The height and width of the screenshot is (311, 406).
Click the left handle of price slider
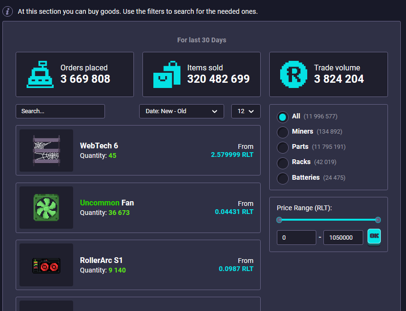point(279,220)
